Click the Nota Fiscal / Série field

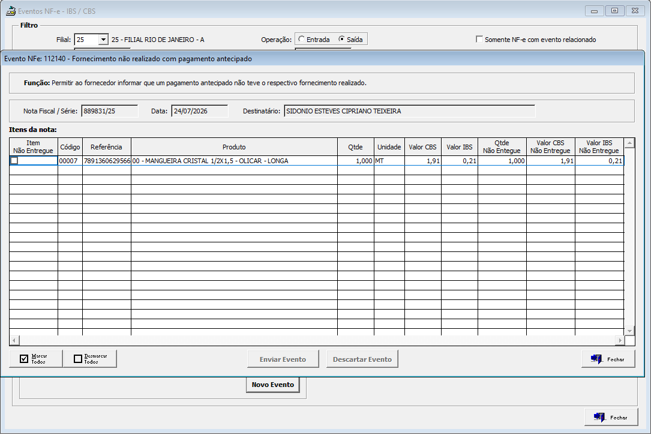click(x=110, y=111)
